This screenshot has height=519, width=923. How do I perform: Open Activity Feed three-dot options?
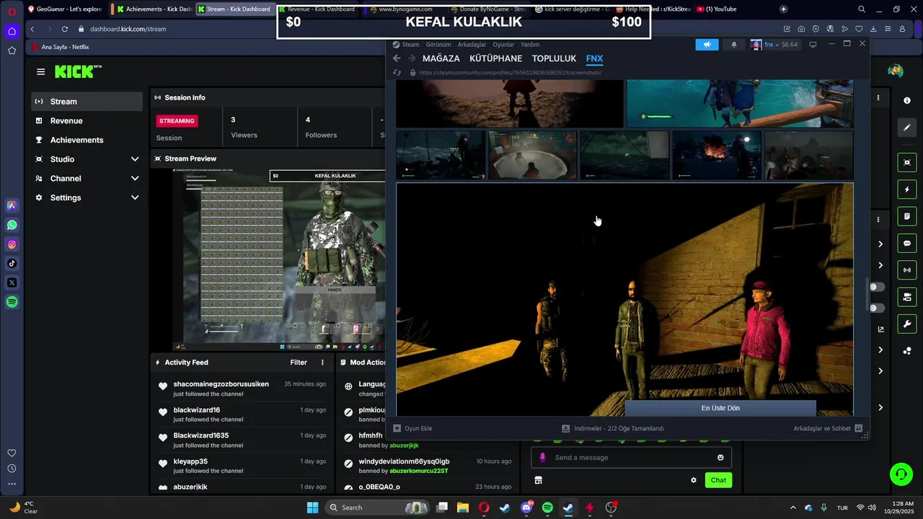(322, 363)
